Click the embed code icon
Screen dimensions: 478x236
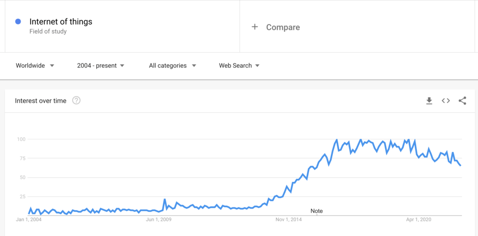tap(446, 101)
